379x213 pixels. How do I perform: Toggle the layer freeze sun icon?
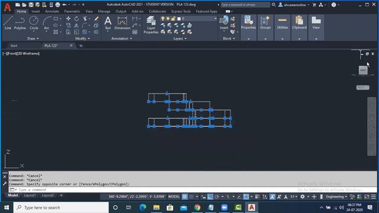pyautogui.click(x=168, y=18)
